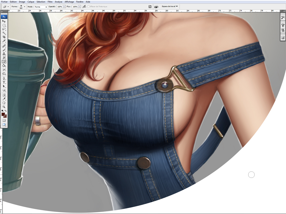
Task: Select the Hand tool
Action: pos(4,103)
